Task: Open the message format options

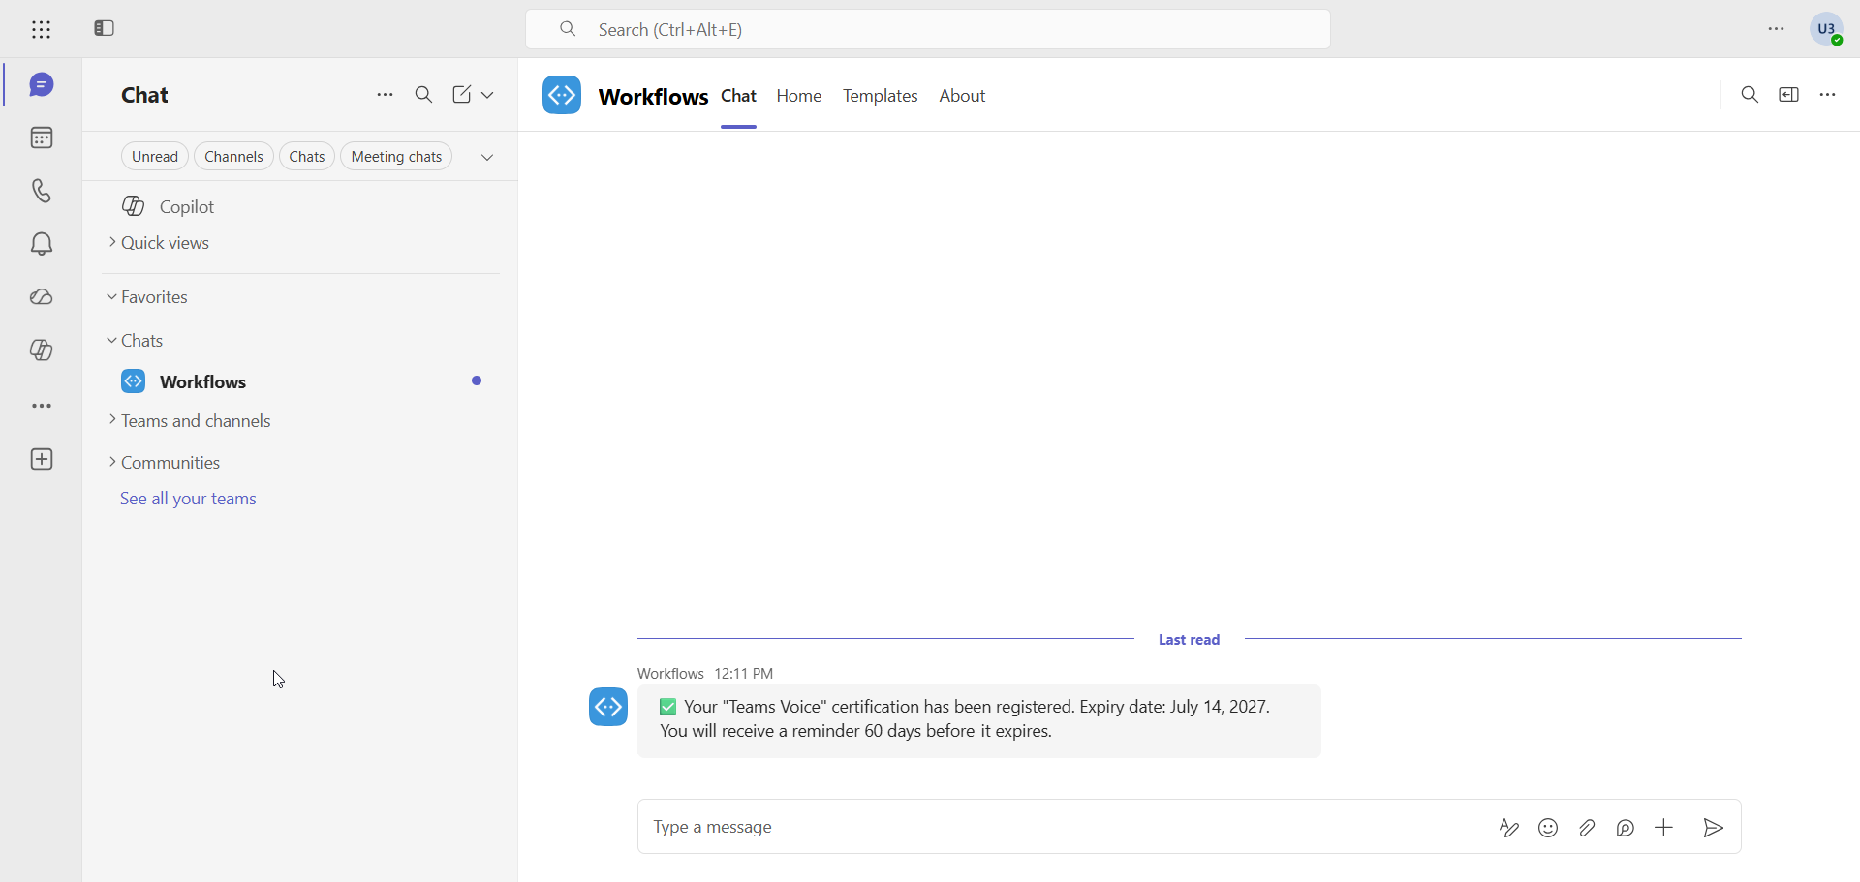Action: coord(1509,828)
